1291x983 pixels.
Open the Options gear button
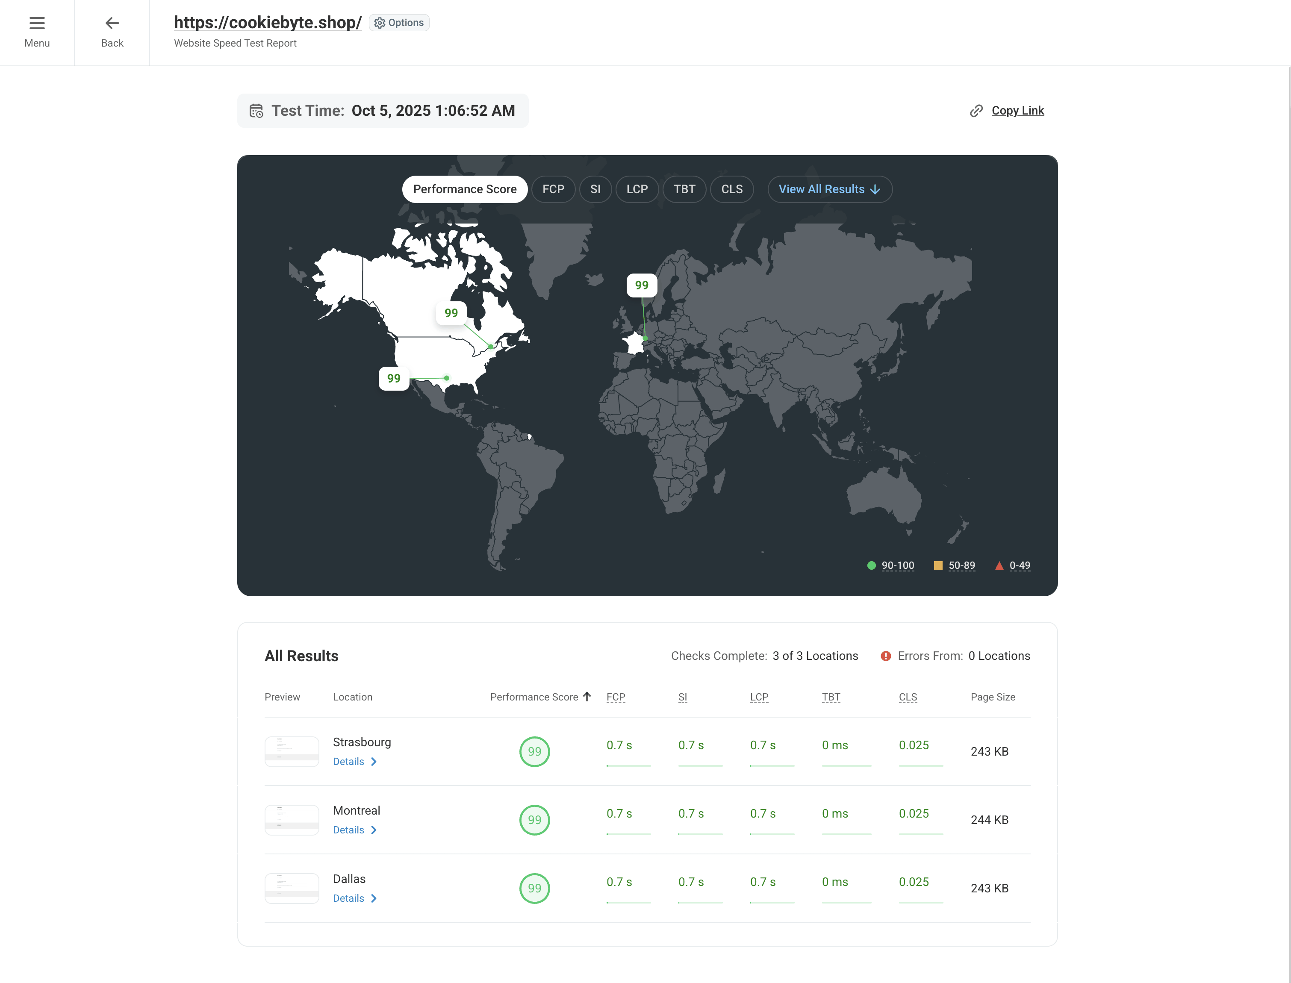[399, 23]
